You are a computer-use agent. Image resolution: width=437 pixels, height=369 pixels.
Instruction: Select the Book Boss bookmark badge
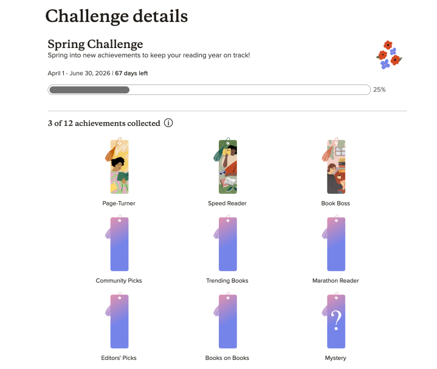tap(335, 167)
